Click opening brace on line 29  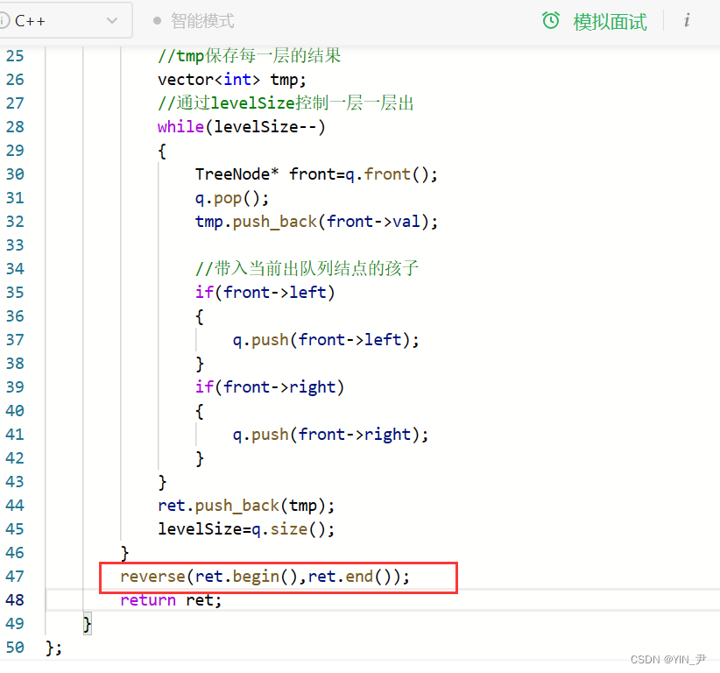[162, 151]
